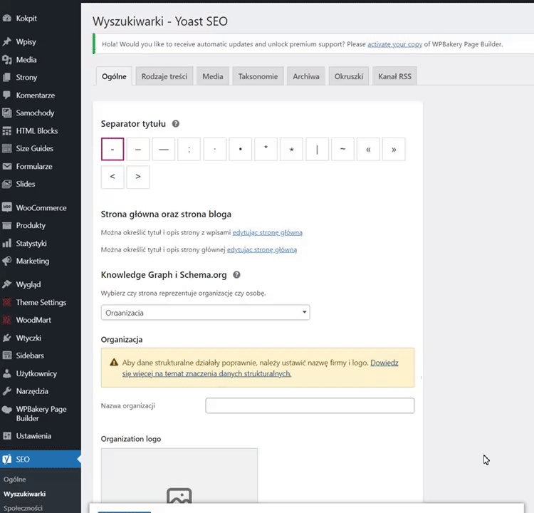The height and width of the screenshot is (513, 534).
Task: Click the Organization logo placeholder image
Action: 179,475
